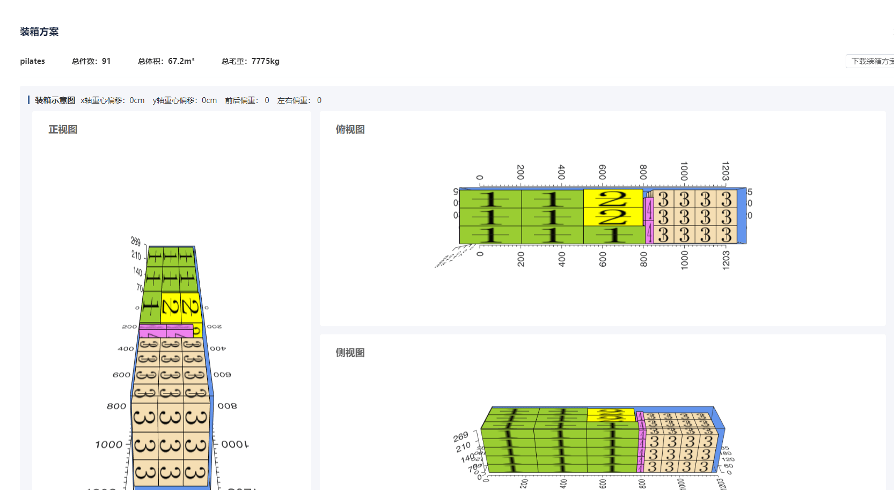Click the 左右偏重 indicator
Viewport: 894px width, 490px height.
299,100
